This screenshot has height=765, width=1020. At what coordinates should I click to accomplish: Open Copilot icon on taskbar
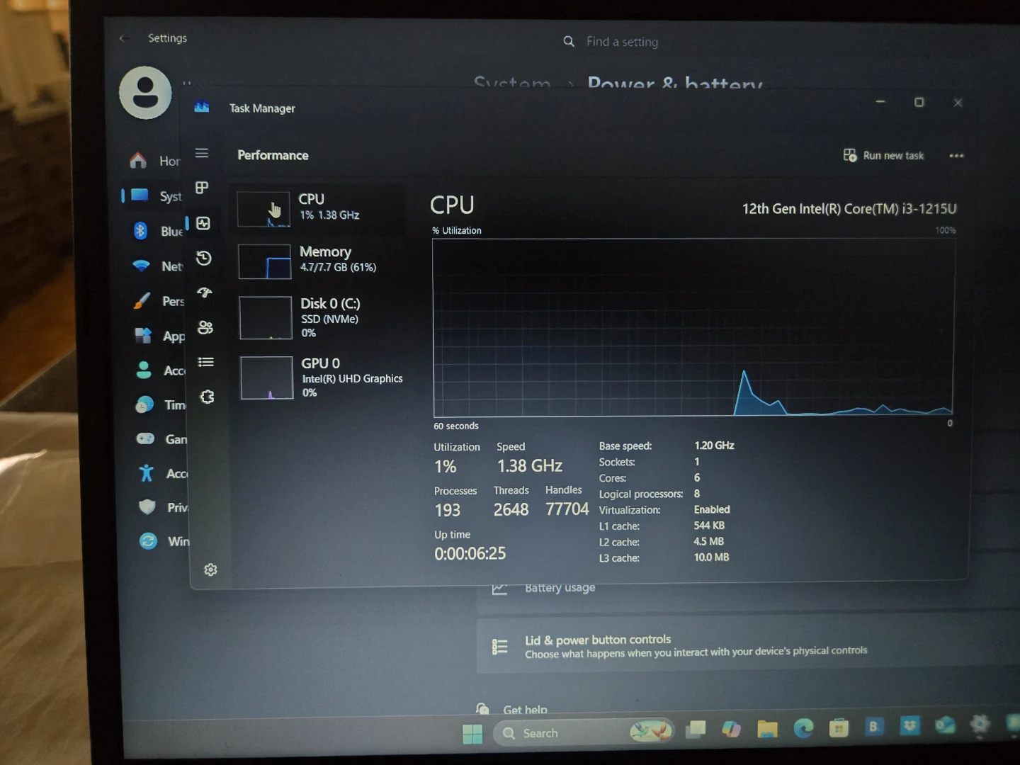[x=731, y=729]
